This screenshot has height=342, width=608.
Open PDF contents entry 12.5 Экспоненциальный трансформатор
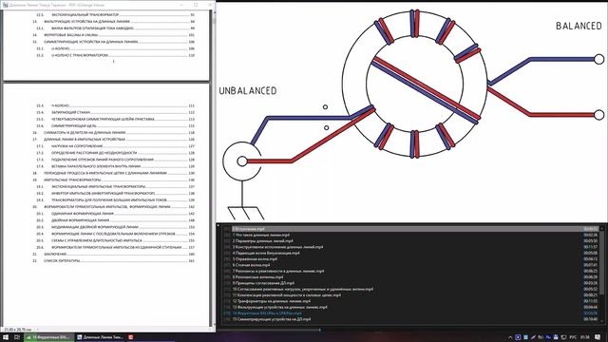(x=116, y=15)
